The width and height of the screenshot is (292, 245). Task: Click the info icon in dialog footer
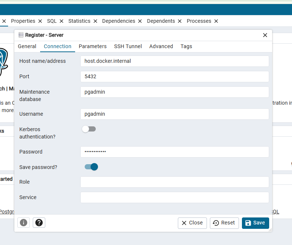point(24,223)
